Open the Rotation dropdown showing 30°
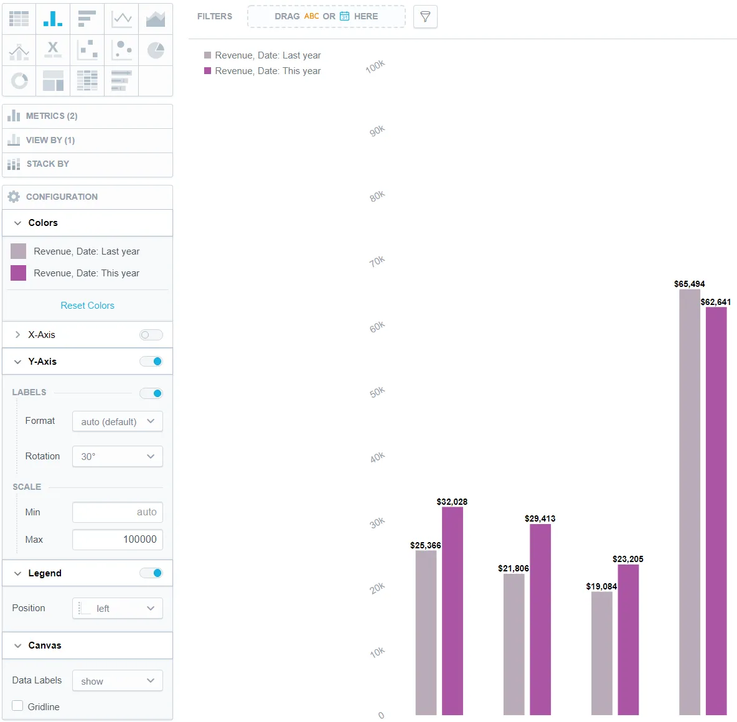 117,456
